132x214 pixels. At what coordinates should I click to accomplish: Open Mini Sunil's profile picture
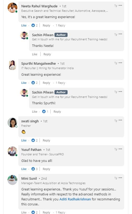[12, 180]
